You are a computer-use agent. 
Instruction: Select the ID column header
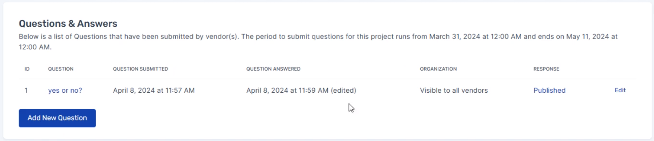pos(27,69)
